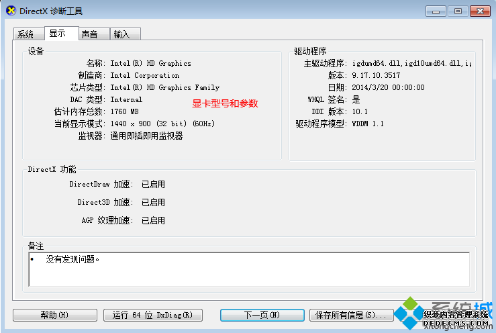Click monitor value '通用即插即用监视器'
This screenshot has width=496, height=333.
[146, 136]
